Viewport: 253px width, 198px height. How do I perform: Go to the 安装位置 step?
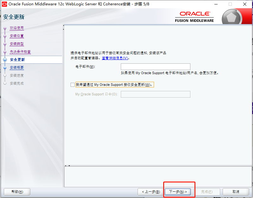point(17,36)
